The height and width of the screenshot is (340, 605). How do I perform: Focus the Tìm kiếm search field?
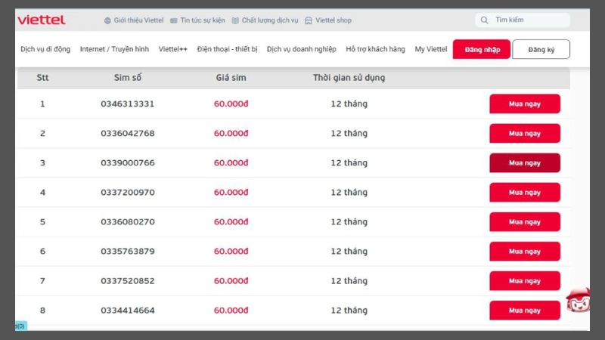[523, 20]
